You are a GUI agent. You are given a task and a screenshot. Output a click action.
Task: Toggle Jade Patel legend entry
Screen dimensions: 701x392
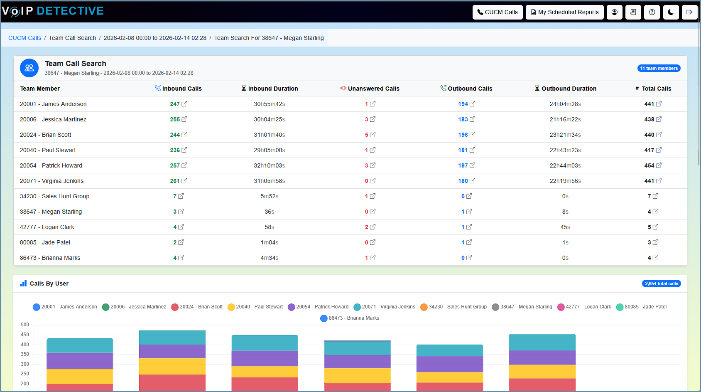641,307
